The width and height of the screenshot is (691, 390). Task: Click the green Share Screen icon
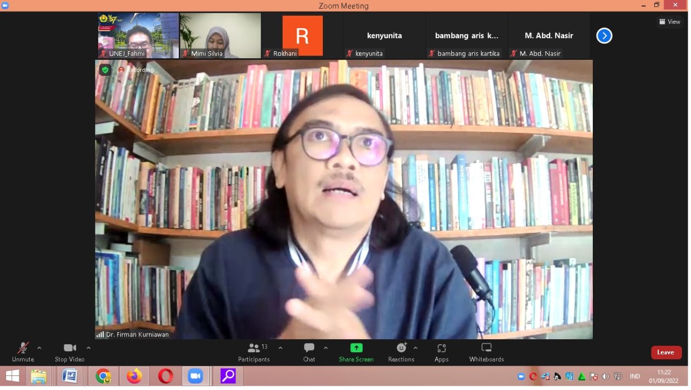356,348
